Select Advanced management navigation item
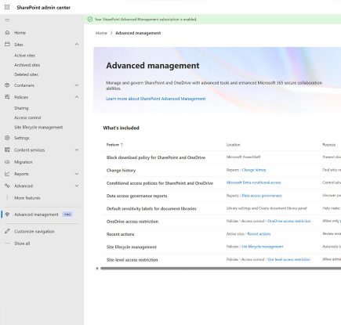 (x=36, y=215)
